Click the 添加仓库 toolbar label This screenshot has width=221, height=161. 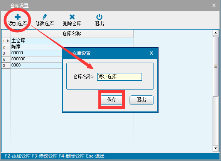(18, 23)
